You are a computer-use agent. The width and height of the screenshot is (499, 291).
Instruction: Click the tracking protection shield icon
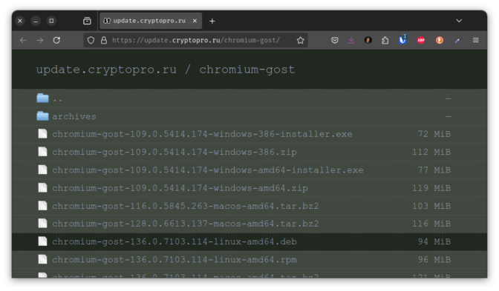click(91, 40)
